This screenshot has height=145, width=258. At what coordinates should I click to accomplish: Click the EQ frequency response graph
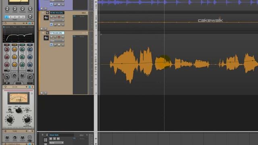pos(19,34)
